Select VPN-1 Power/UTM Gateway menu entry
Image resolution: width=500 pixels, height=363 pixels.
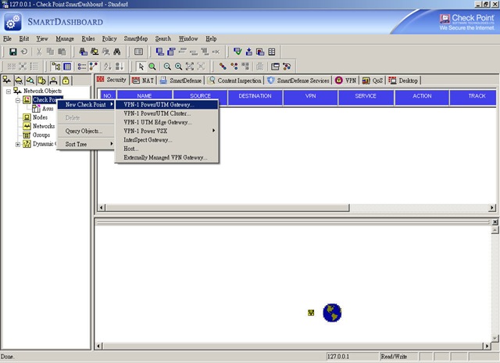click(166, 104)
